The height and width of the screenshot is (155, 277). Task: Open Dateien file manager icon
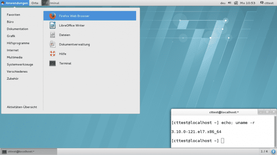[53, 35]
